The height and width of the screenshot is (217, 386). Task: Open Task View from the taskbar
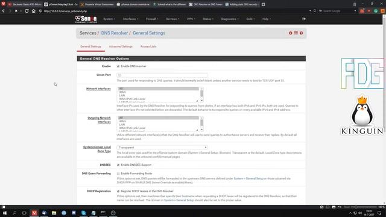24,213
